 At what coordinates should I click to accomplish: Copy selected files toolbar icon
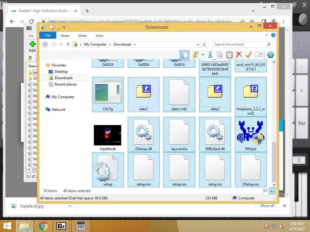(220, 55)
